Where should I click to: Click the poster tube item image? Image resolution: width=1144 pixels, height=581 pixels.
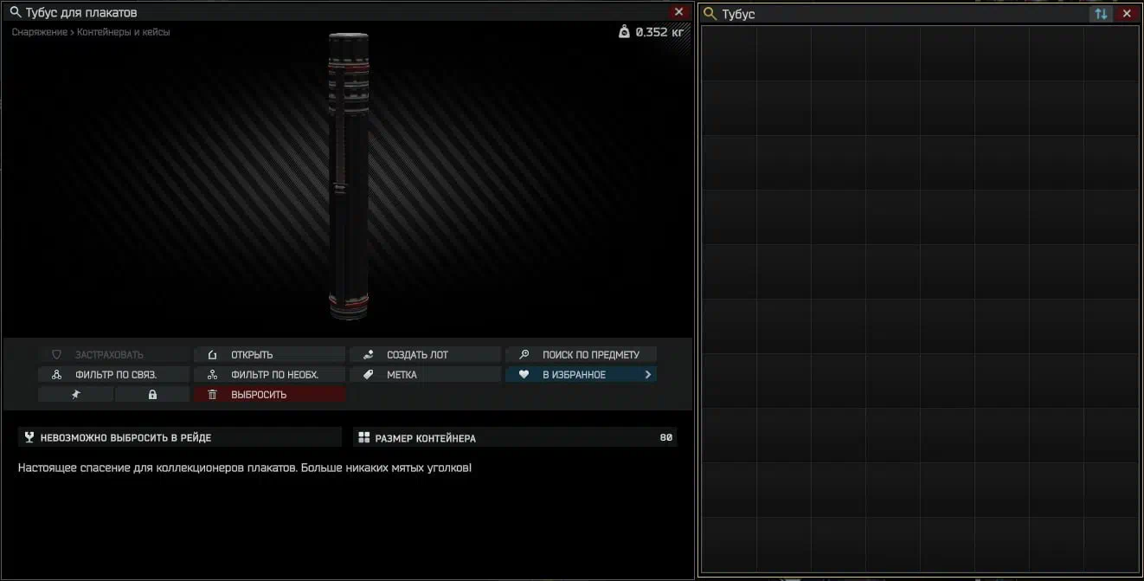tap(349, 176)
